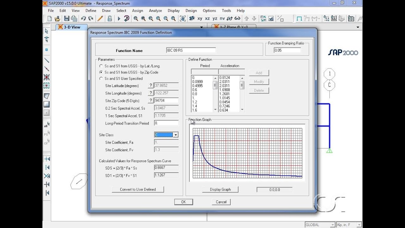
Task: Click the Move Up in List arrow
Action: tap(246, 19)
